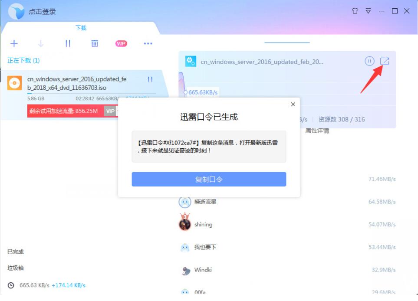Click the share icon beside detail filename
418x301 pixels.
point(385,61)
